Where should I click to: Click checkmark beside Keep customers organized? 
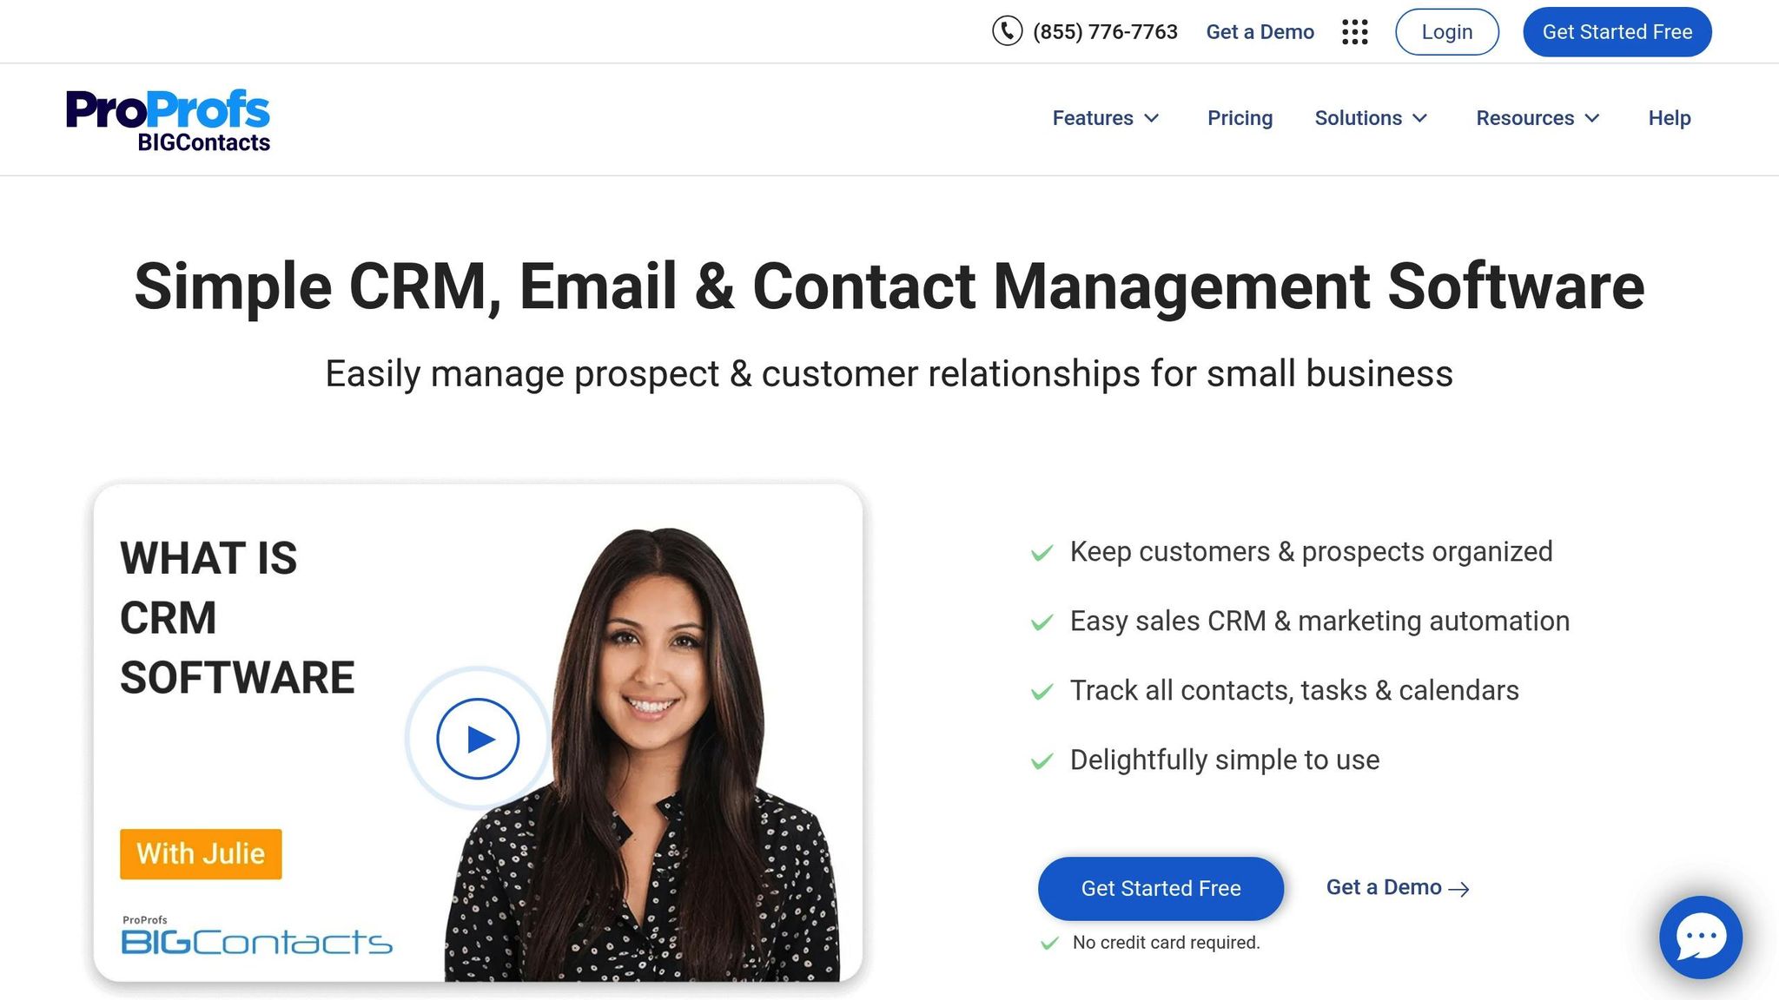[1042, 553]
